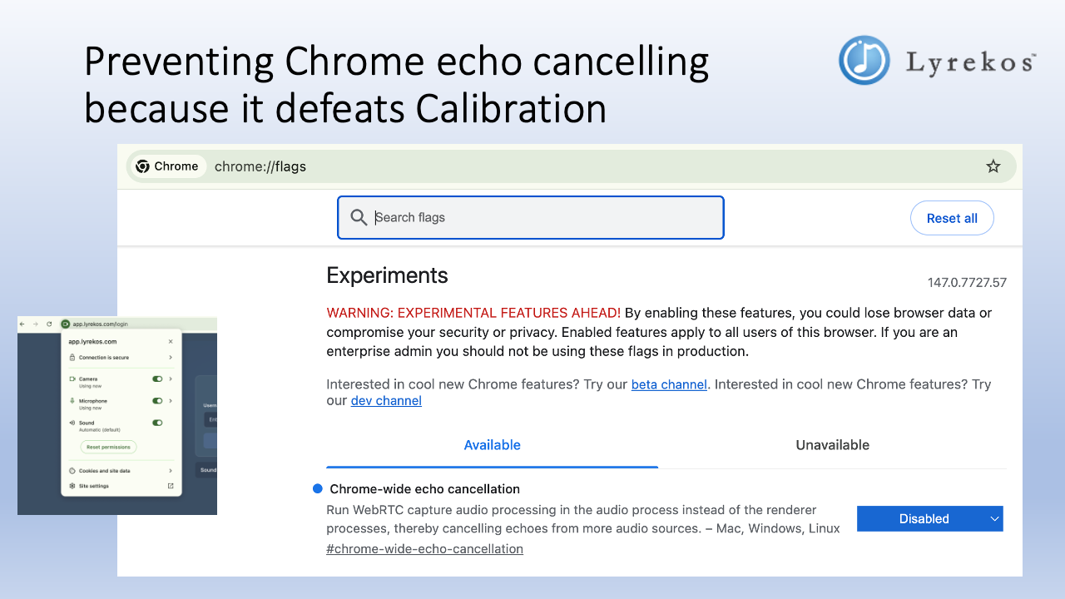The height and width of the screenshot is (599, 1065).
Task: Open the Disabled dropdown for echo cancellation
Action: pyautogui.click(x=929, y=518)
